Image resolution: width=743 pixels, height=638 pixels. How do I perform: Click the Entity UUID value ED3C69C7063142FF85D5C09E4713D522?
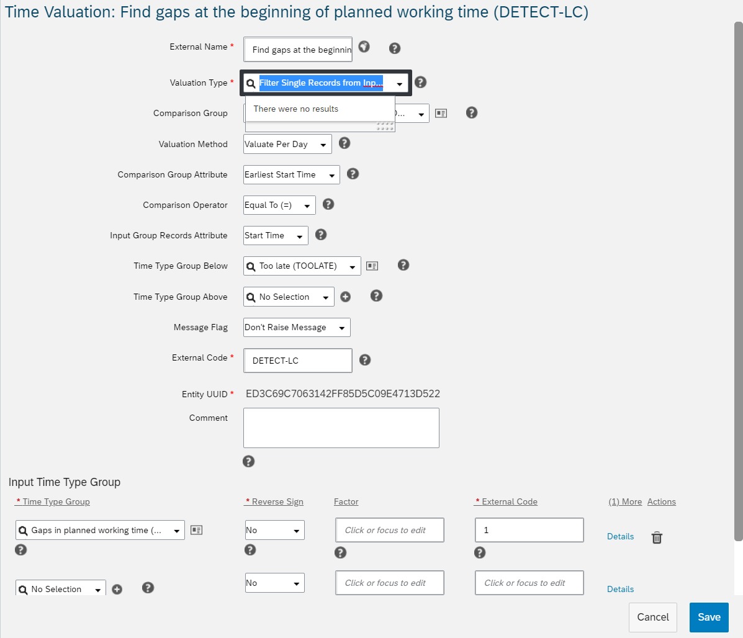coord(343,393)
